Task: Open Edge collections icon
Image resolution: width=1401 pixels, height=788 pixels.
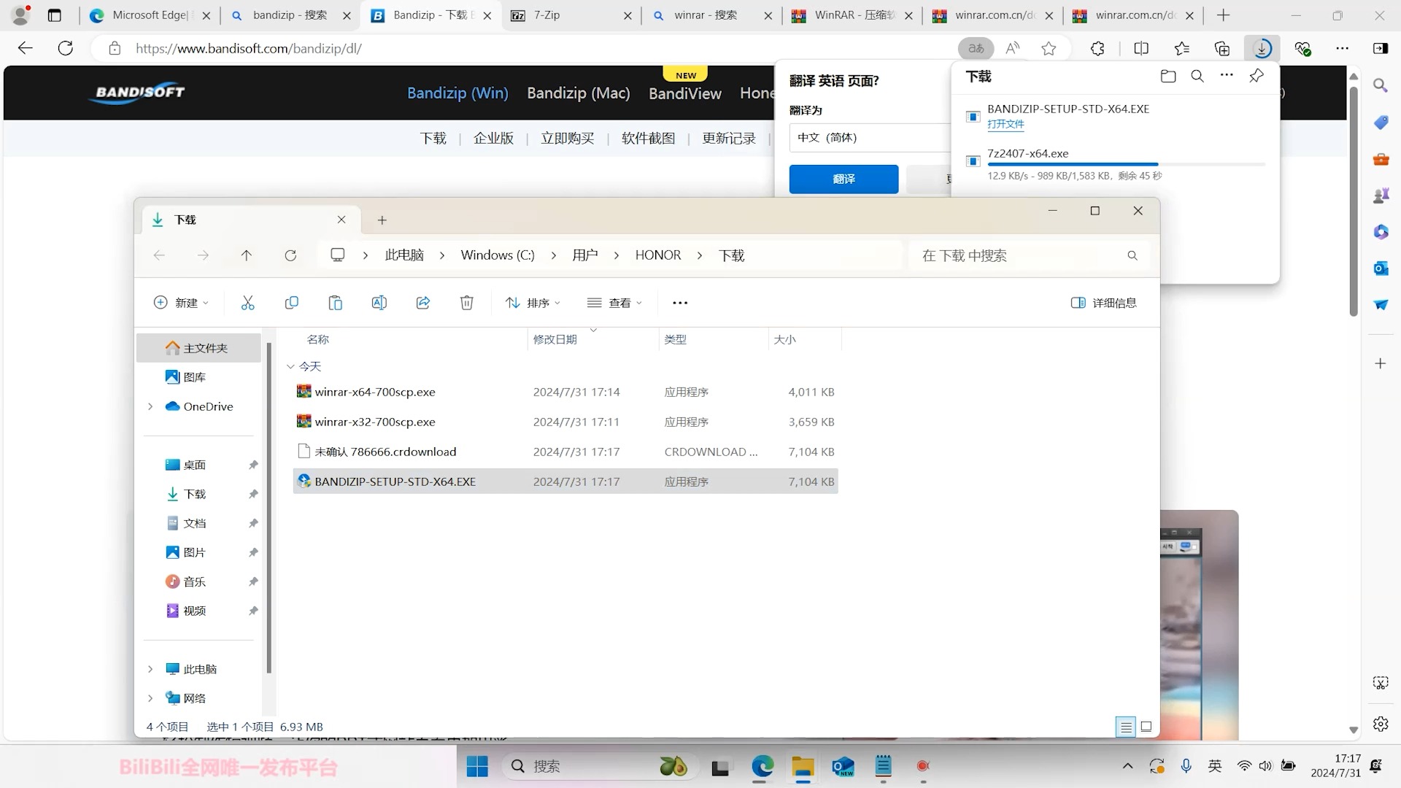Action: point(1221,49)
